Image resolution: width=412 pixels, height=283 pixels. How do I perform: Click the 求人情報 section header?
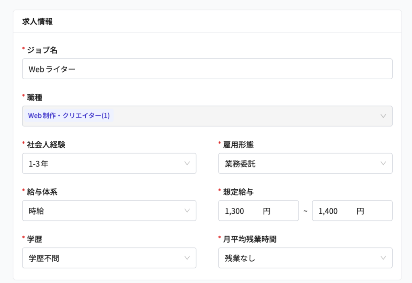[x=37, y=22]
